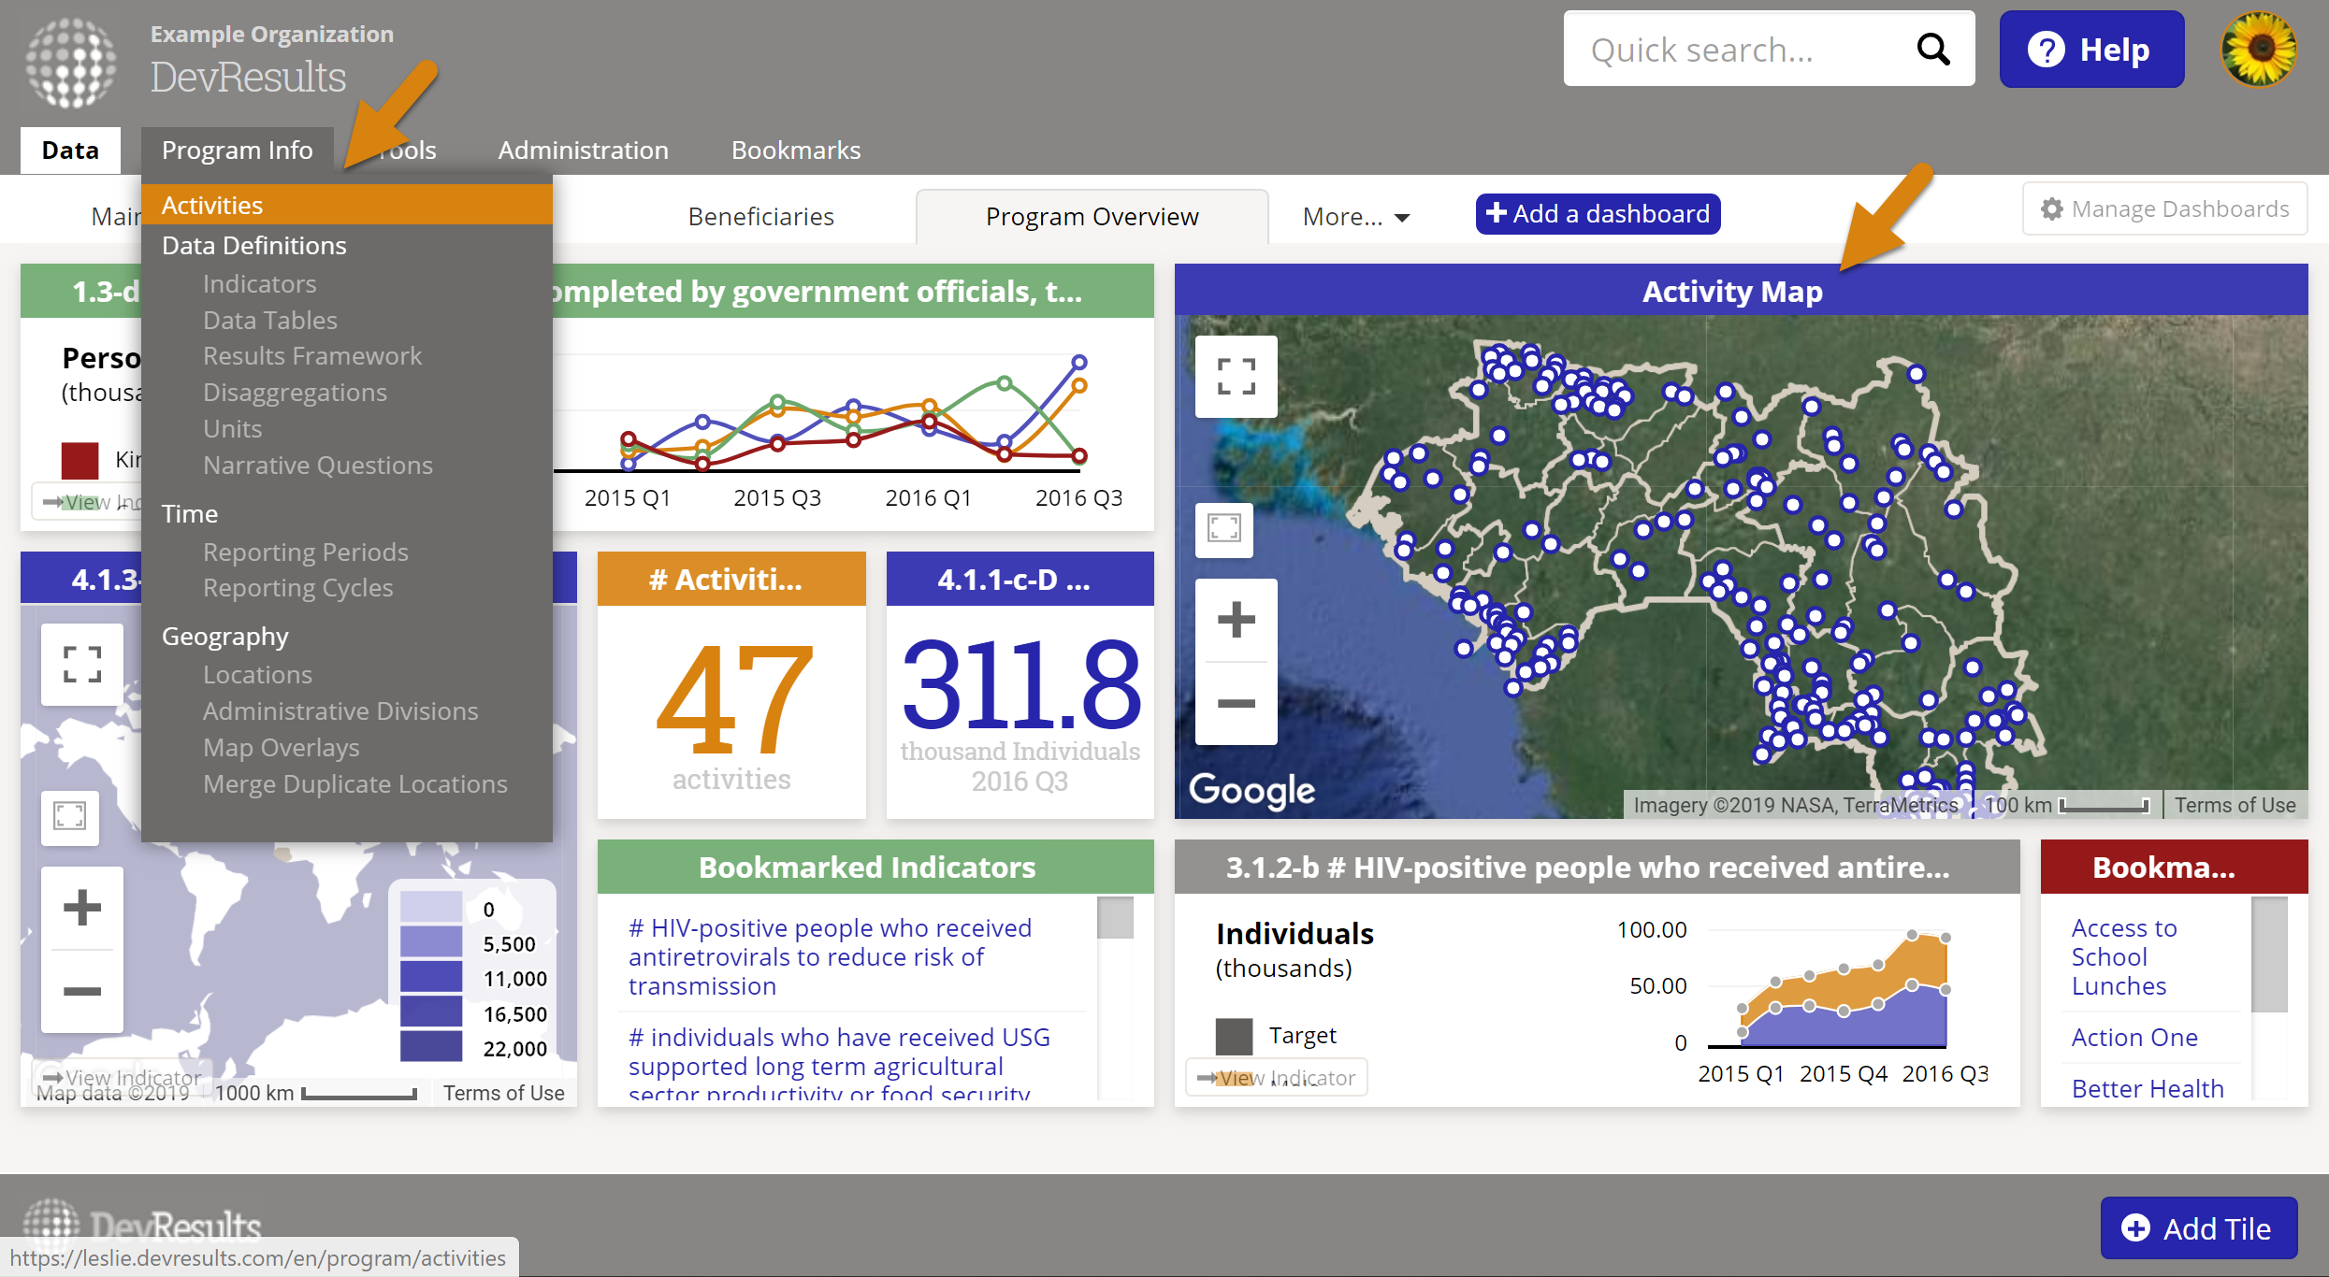This screenshot has height=1277, width=2329.
Task: Switch to Beneficiaries dashboard tab
Action: 760,217
